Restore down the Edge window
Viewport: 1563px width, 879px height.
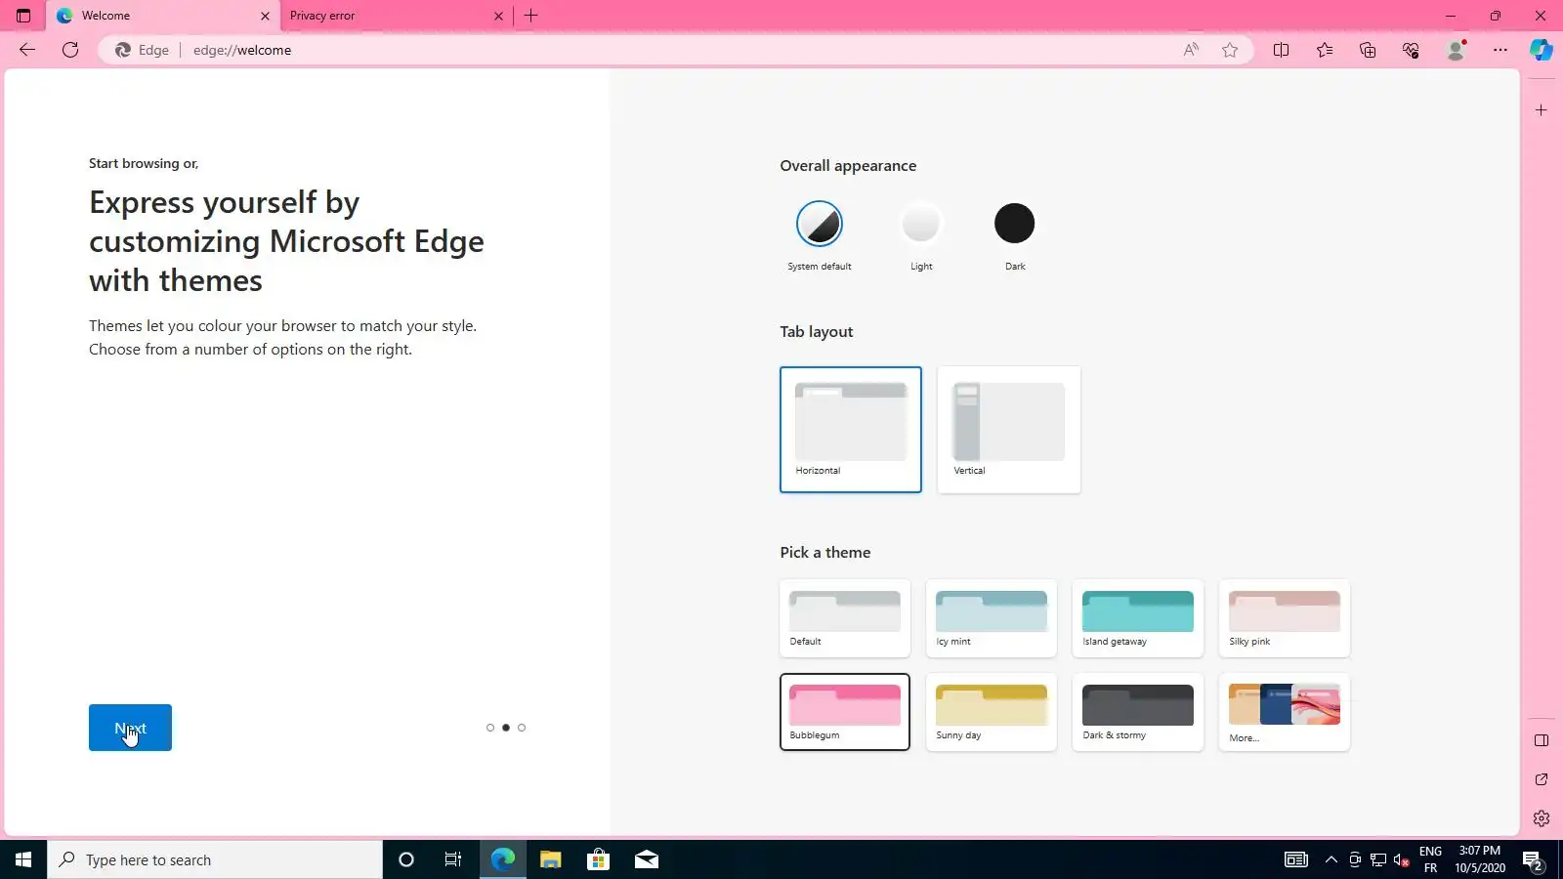[1495, 16]
